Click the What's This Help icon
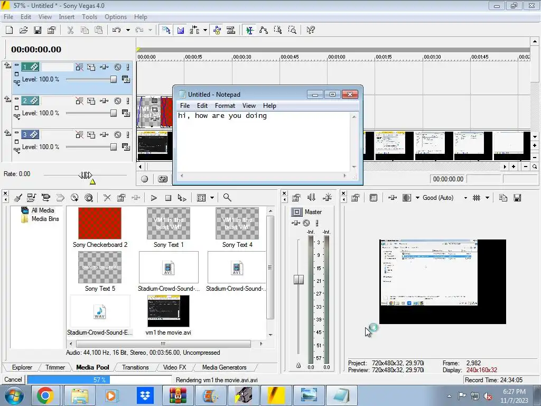 coord(311,30)
